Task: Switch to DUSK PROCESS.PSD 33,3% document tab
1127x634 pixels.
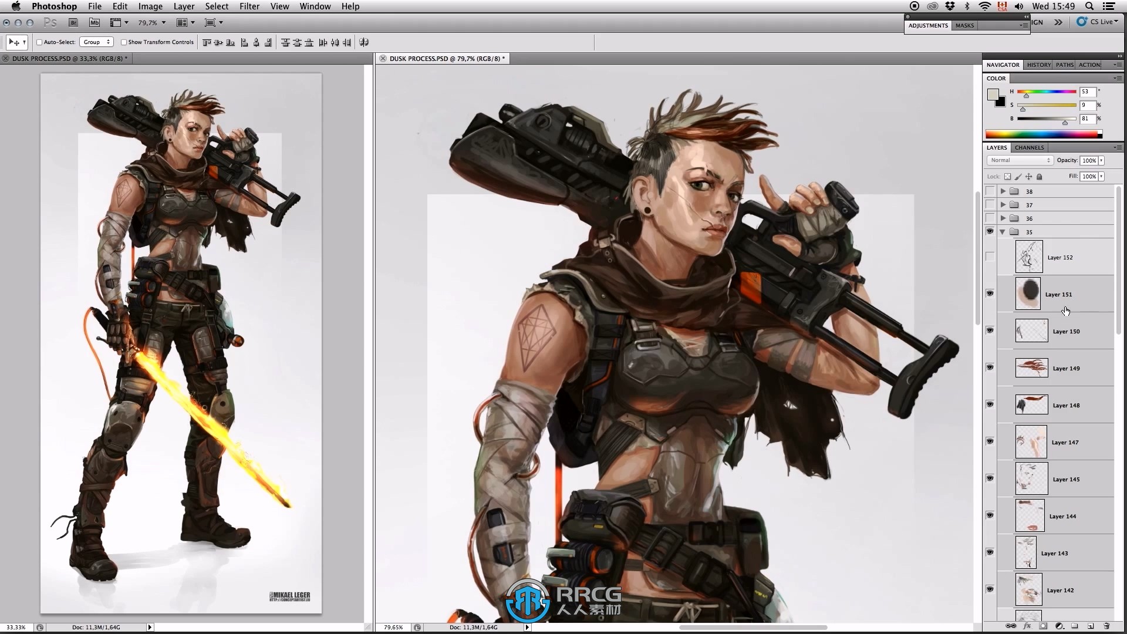Action: [69, 59]
